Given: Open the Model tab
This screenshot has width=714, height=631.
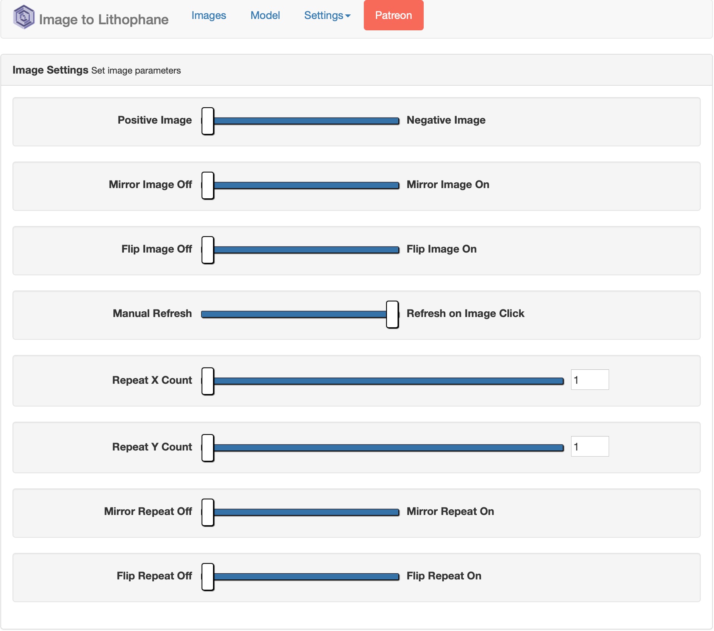Looking at the screenshot, I should tap(265, 16).
